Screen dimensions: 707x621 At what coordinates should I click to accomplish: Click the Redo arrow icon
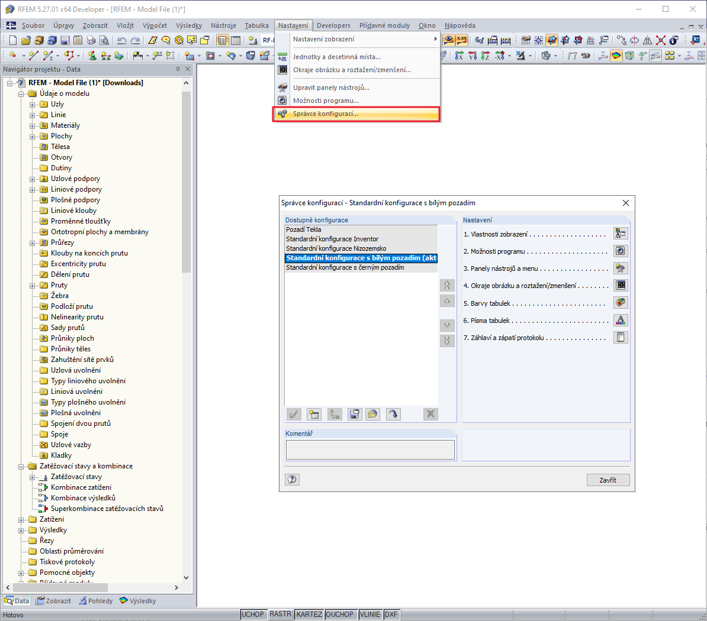135,41
